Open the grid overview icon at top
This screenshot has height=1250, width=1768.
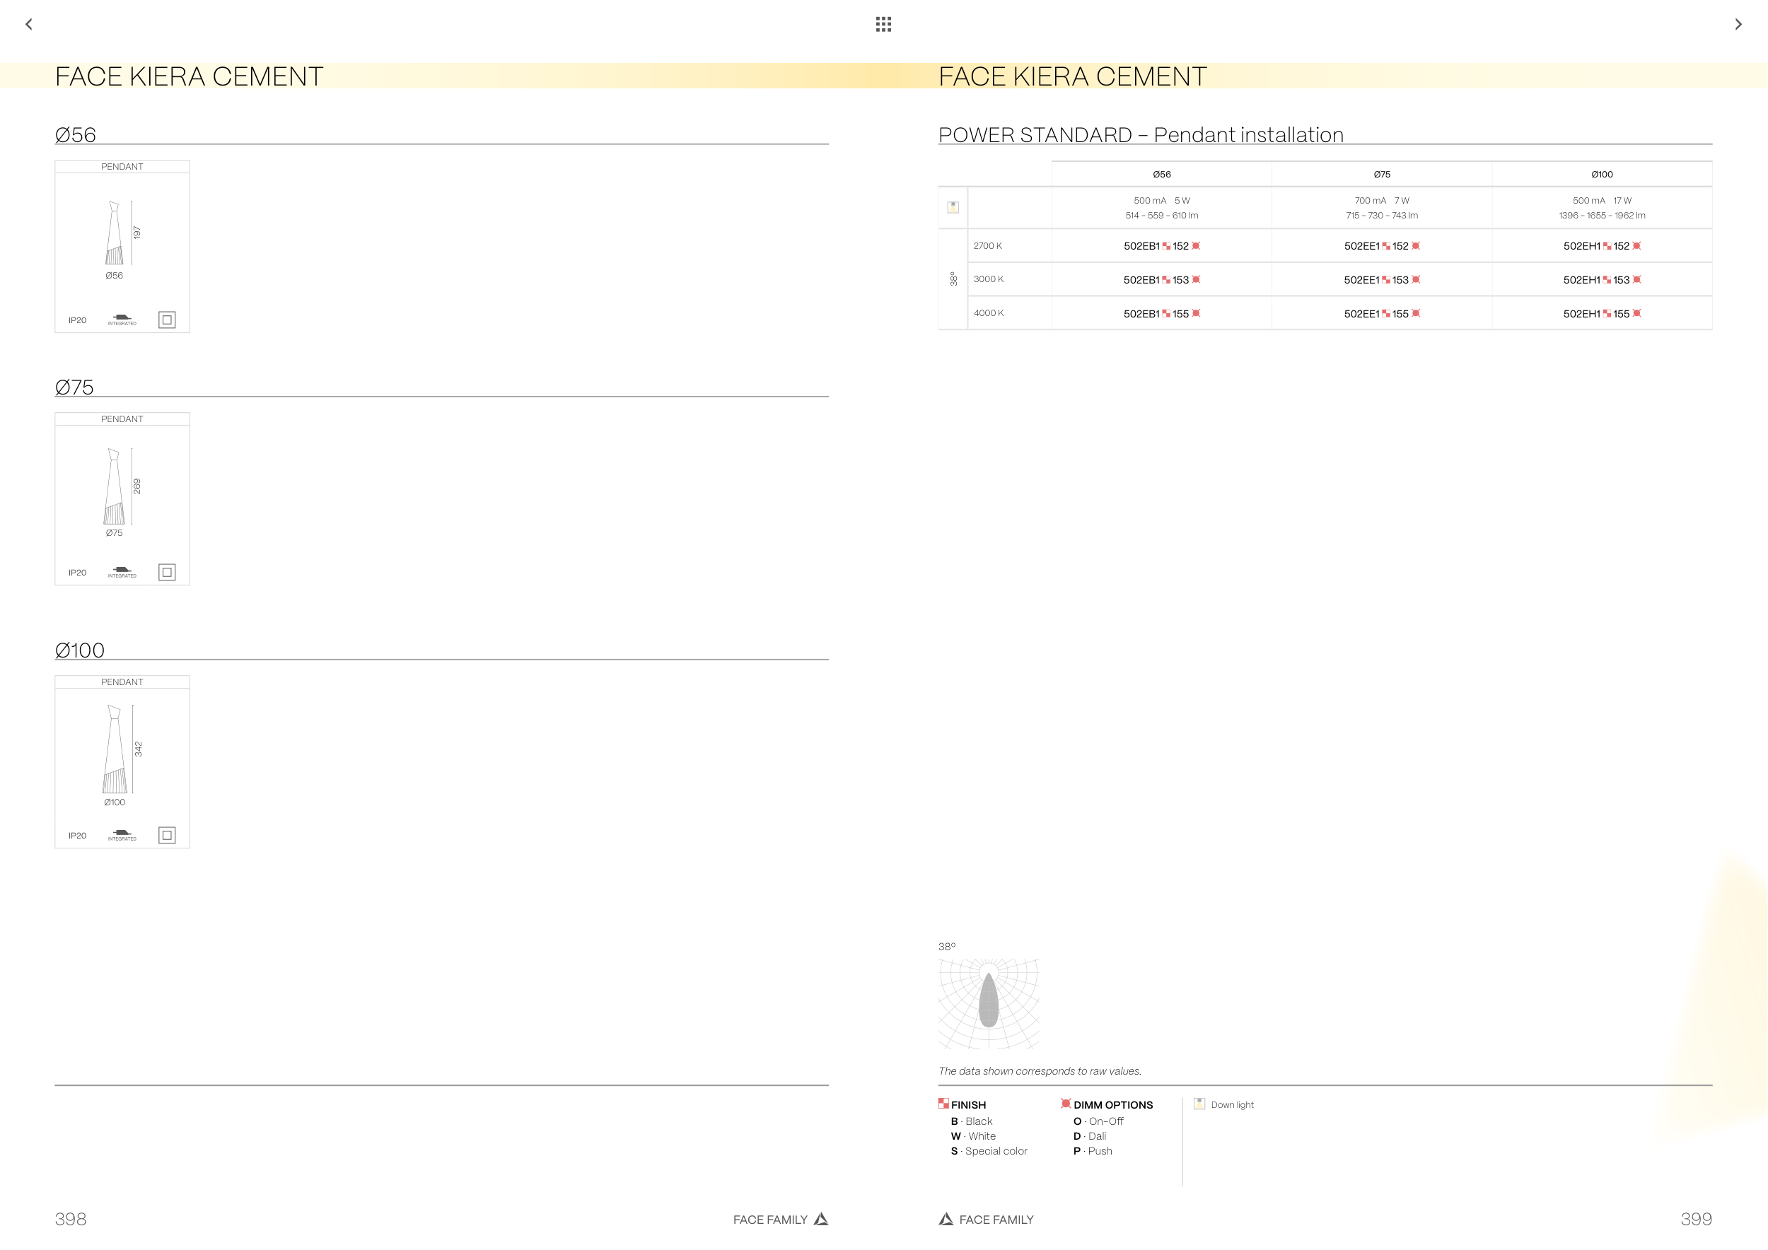[x=883, y=25]
